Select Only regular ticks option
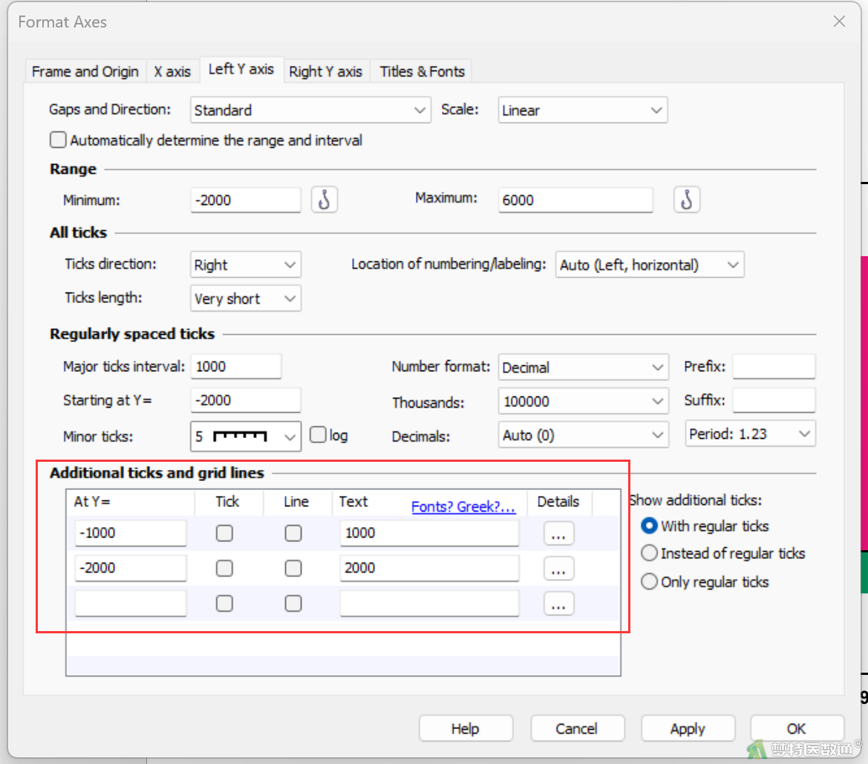This screenshot has height=764, width=868. pyautogui.click(x=649, y=582)
